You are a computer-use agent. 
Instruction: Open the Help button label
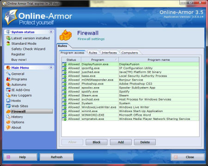[22, 157]
